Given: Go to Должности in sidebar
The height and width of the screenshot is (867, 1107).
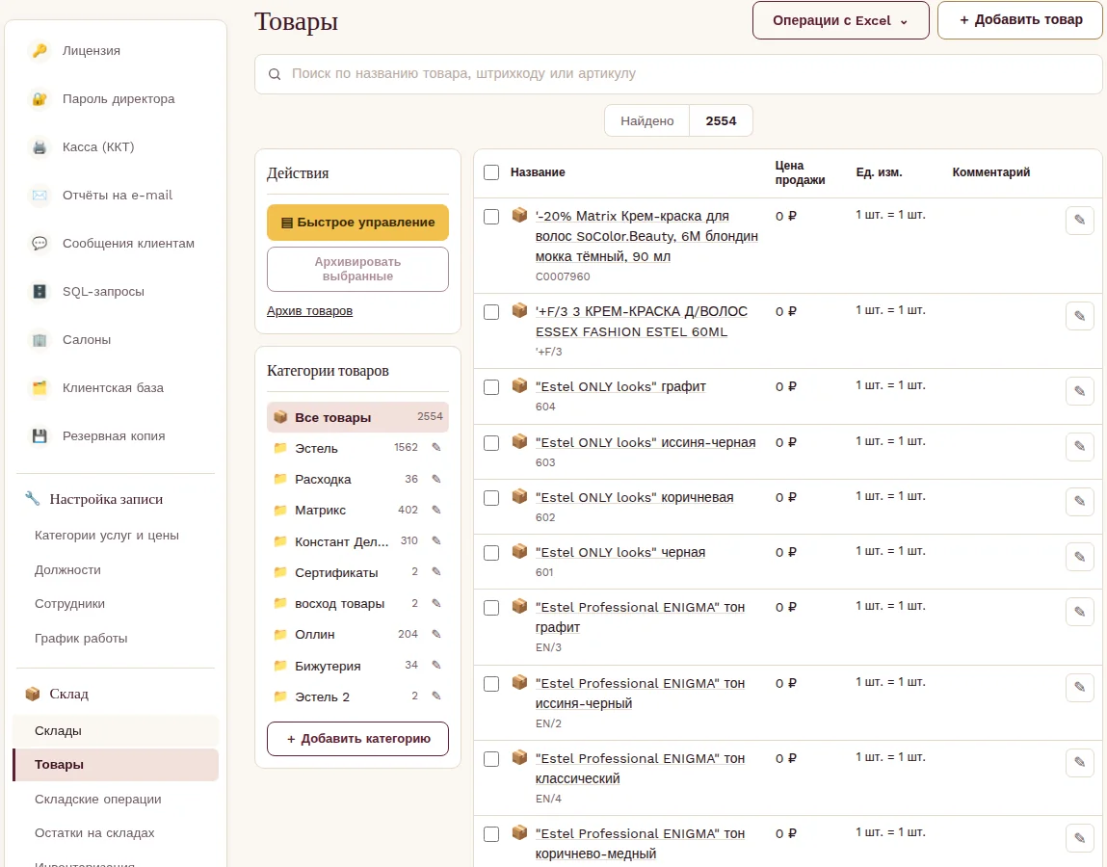Looking at the screenshot, I should [67, 569].
